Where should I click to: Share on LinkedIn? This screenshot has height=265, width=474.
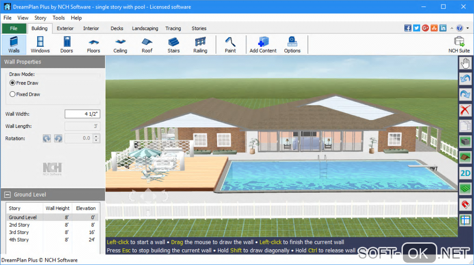point(443,28)
